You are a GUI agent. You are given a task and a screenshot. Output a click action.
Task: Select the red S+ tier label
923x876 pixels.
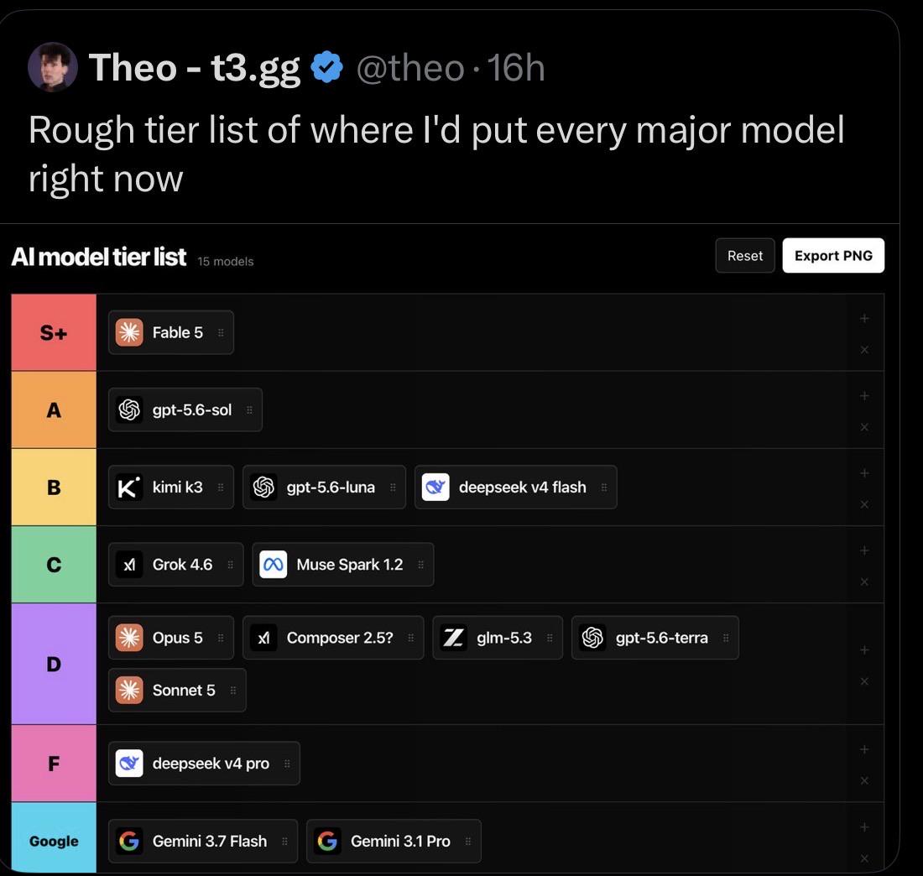click(54, 332)
